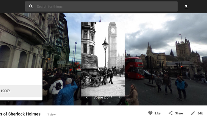Select the 1900's list entry

[x=21, y=91]
